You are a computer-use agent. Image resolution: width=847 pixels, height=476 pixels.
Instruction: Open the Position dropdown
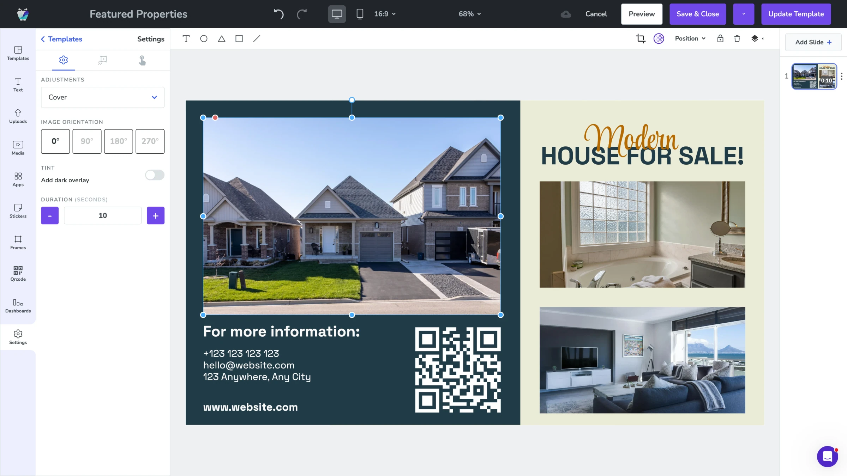(x=690, y=38)
